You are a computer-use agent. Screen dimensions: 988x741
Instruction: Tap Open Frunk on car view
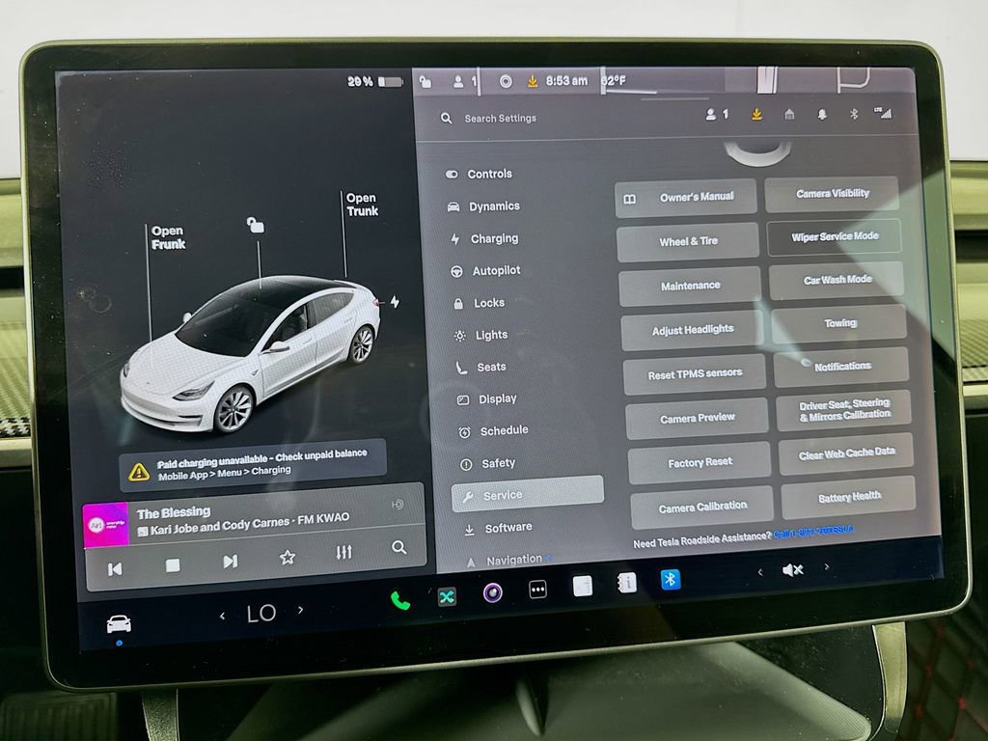(x=168, y=237)
